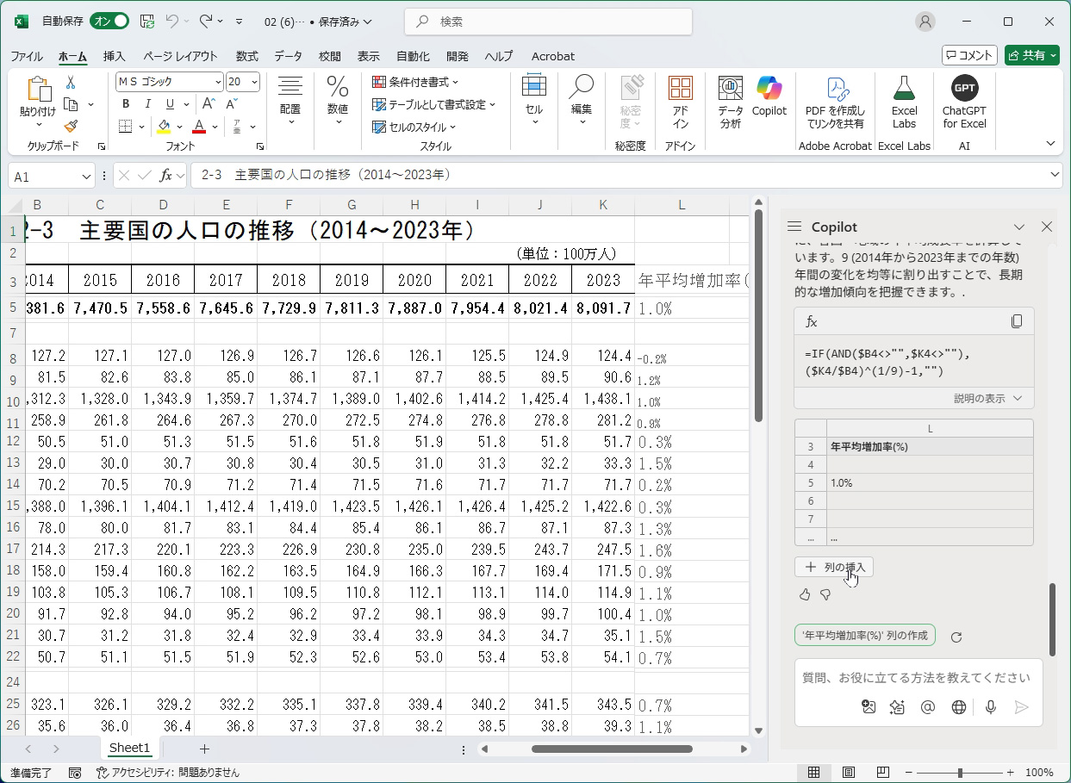
Task: Click the 列の挿入 button
Action: (x=835, y=567)
